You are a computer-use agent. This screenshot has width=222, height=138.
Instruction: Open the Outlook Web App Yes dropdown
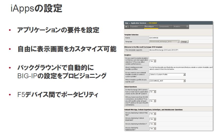tap(153, 114)
